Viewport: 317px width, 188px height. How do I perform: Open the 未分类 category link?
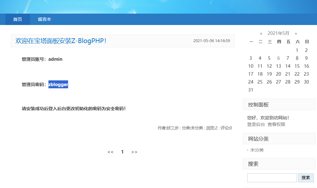pyautogui.click(x=257, y=150)
